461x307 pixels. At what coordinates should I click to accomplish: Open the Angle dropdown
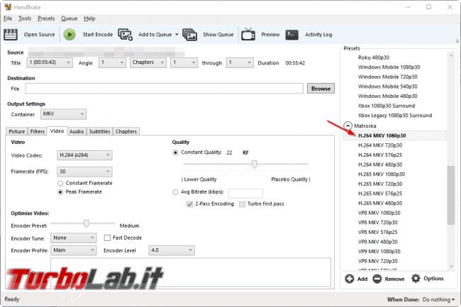pos(112,62)
